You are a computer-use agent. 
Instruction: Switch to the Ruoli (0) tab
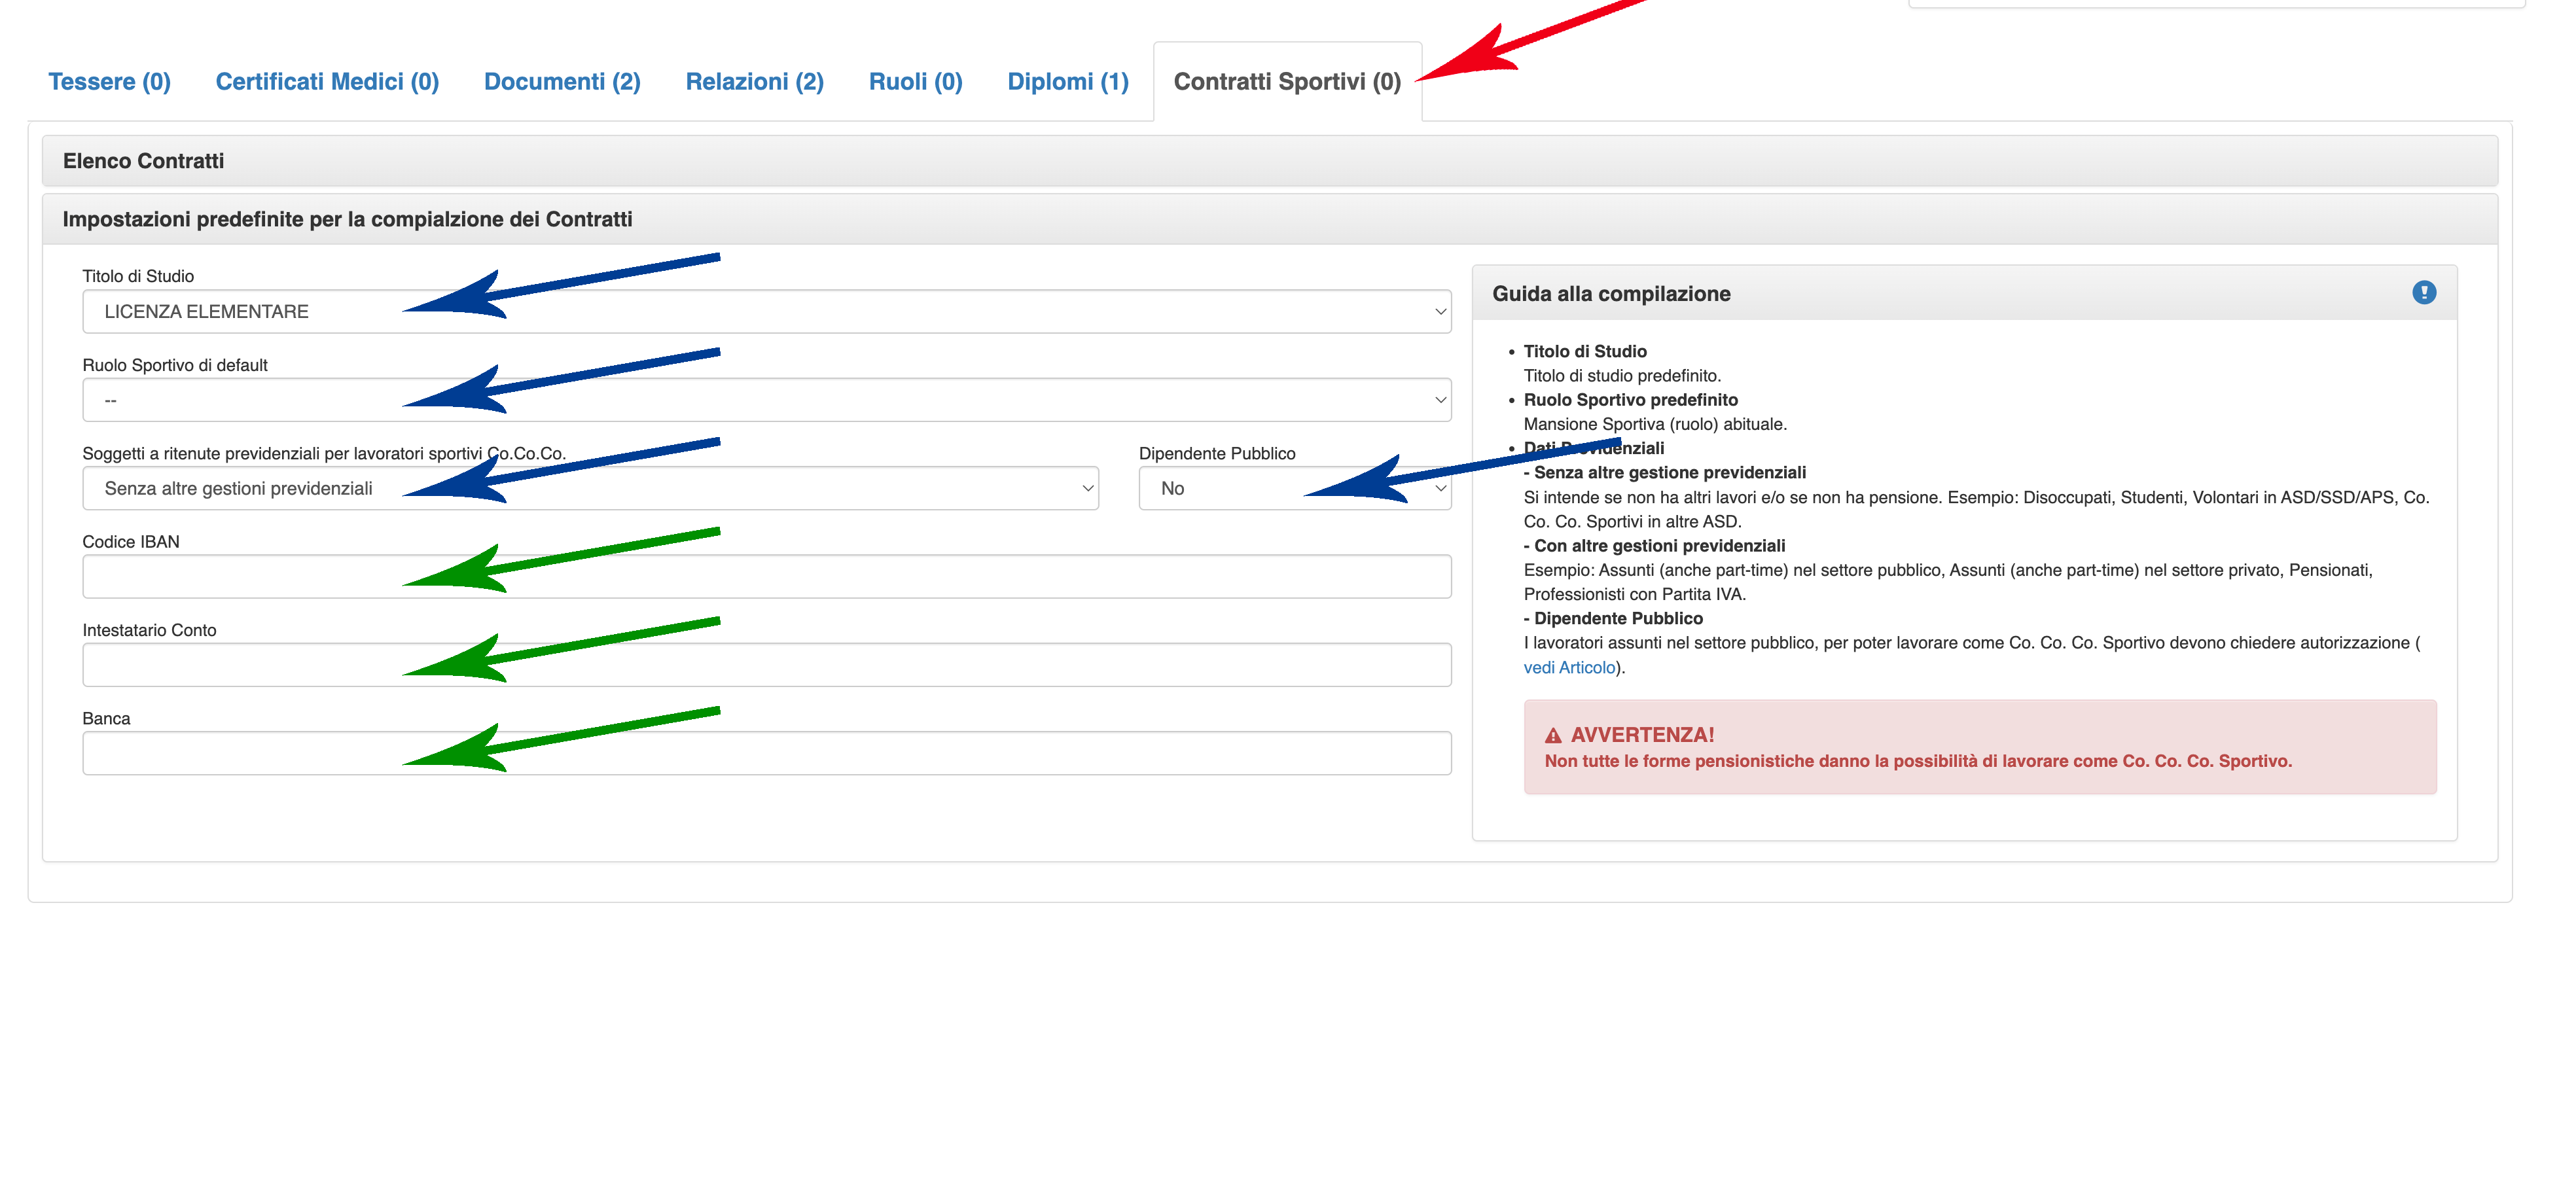point(915,81)
